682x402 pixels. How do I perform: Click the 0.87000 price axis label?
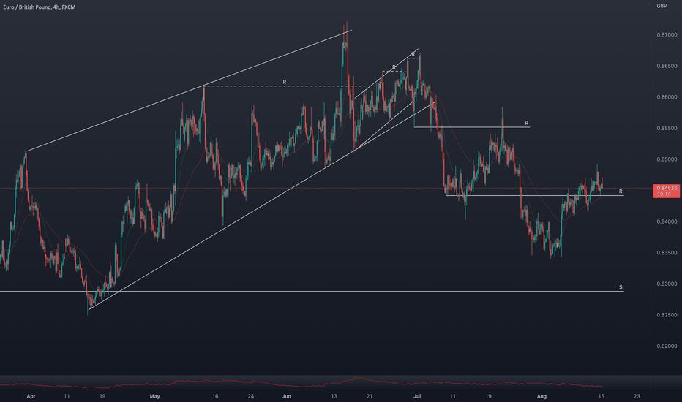pos(667,35)
